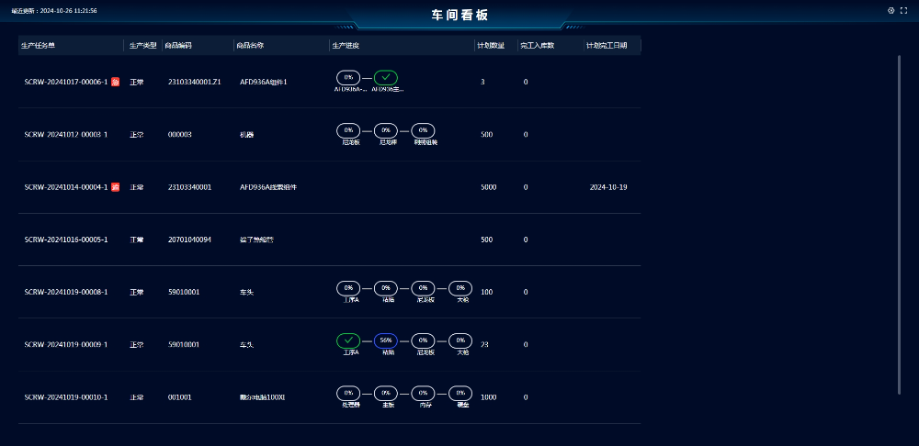The width and height of the screenshot is (919, 446).
Task: Select task order SCRW-20241012-00003-1
Action: click(65, 135)
